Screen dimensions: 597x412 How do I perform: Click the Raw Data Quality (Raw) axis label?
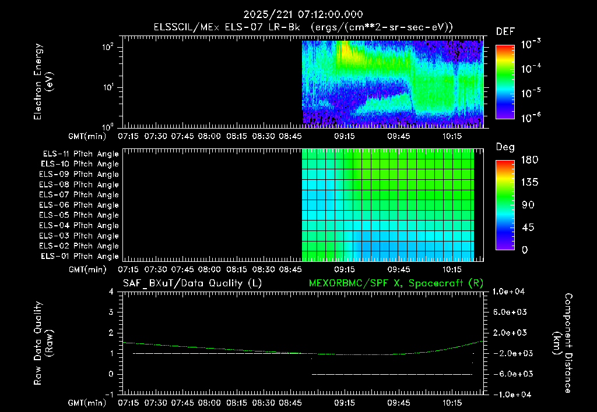pyautogui.click(x=43, y=343)
